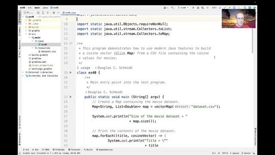
Task: Click UTF-8 encoding in status bar
Action: click(x=225, y=153)
